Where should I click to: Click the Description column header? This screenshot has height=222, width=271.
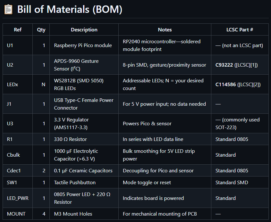[84, 30]
